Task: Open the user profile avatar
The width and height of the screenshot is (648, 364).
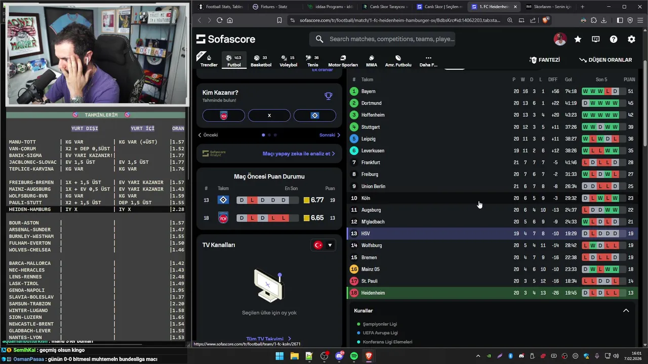Action: pyautogui.click(x=560, y=39)
